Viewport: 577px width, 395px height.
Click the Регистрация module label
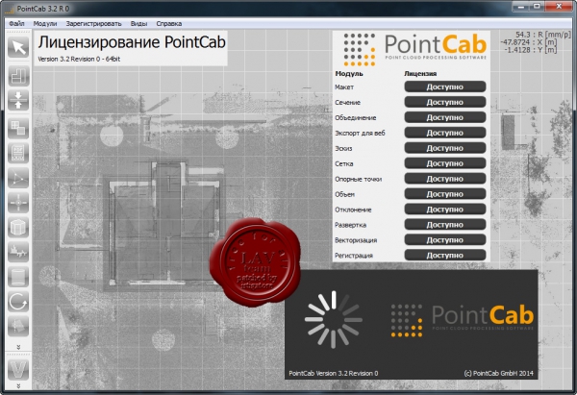pos(354,256)
